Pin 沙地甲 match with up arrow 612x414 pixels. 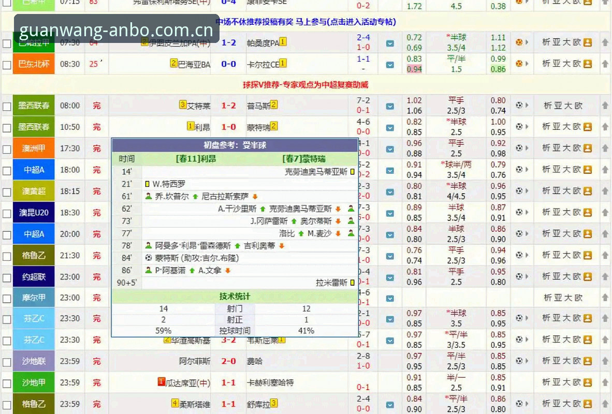tap(605, 382)
